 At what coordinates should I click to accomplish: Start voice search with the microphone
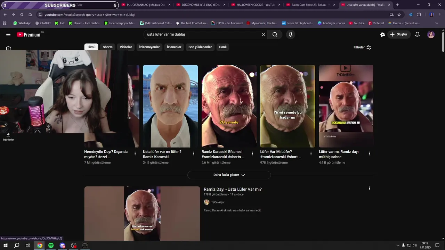tap(291, 34)
